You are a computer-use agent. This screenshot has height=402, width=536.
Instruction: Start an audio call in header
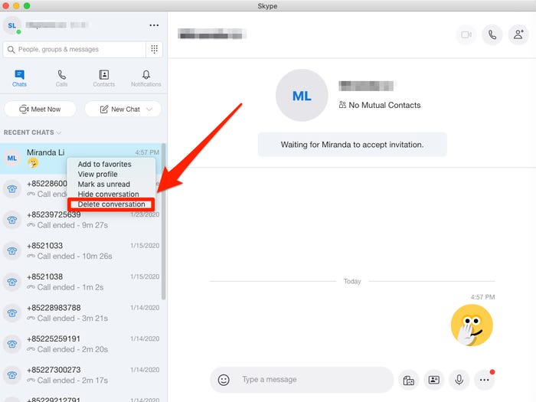492,34
